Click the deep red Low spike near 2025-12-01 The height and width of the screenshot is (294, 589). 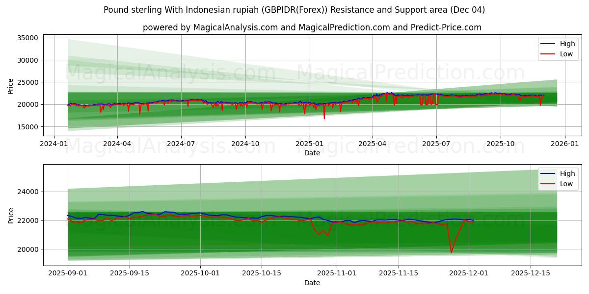[451, 250]
